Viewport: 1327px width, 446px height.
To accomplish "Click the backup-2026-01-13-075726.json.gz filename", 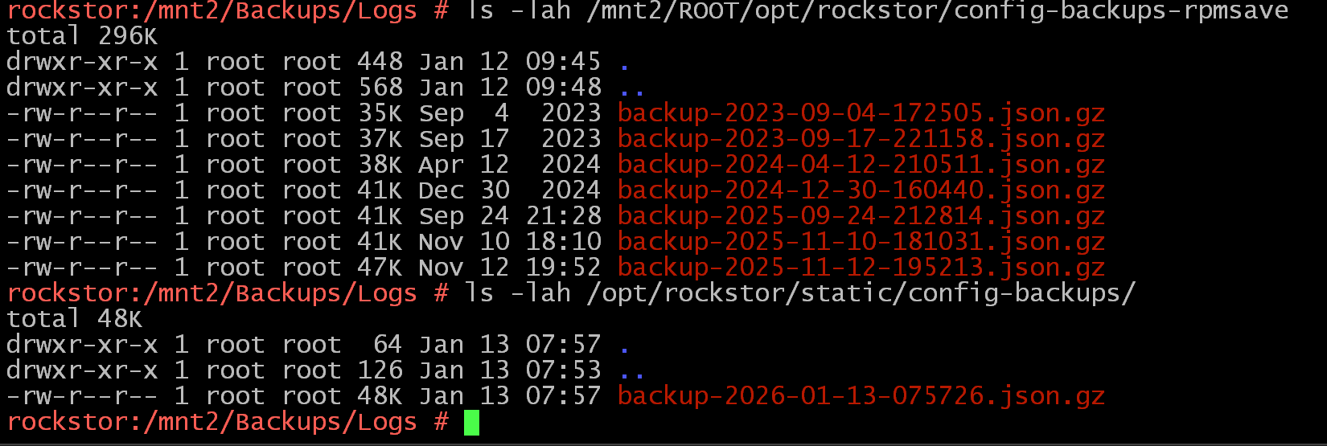I will 861,396.
